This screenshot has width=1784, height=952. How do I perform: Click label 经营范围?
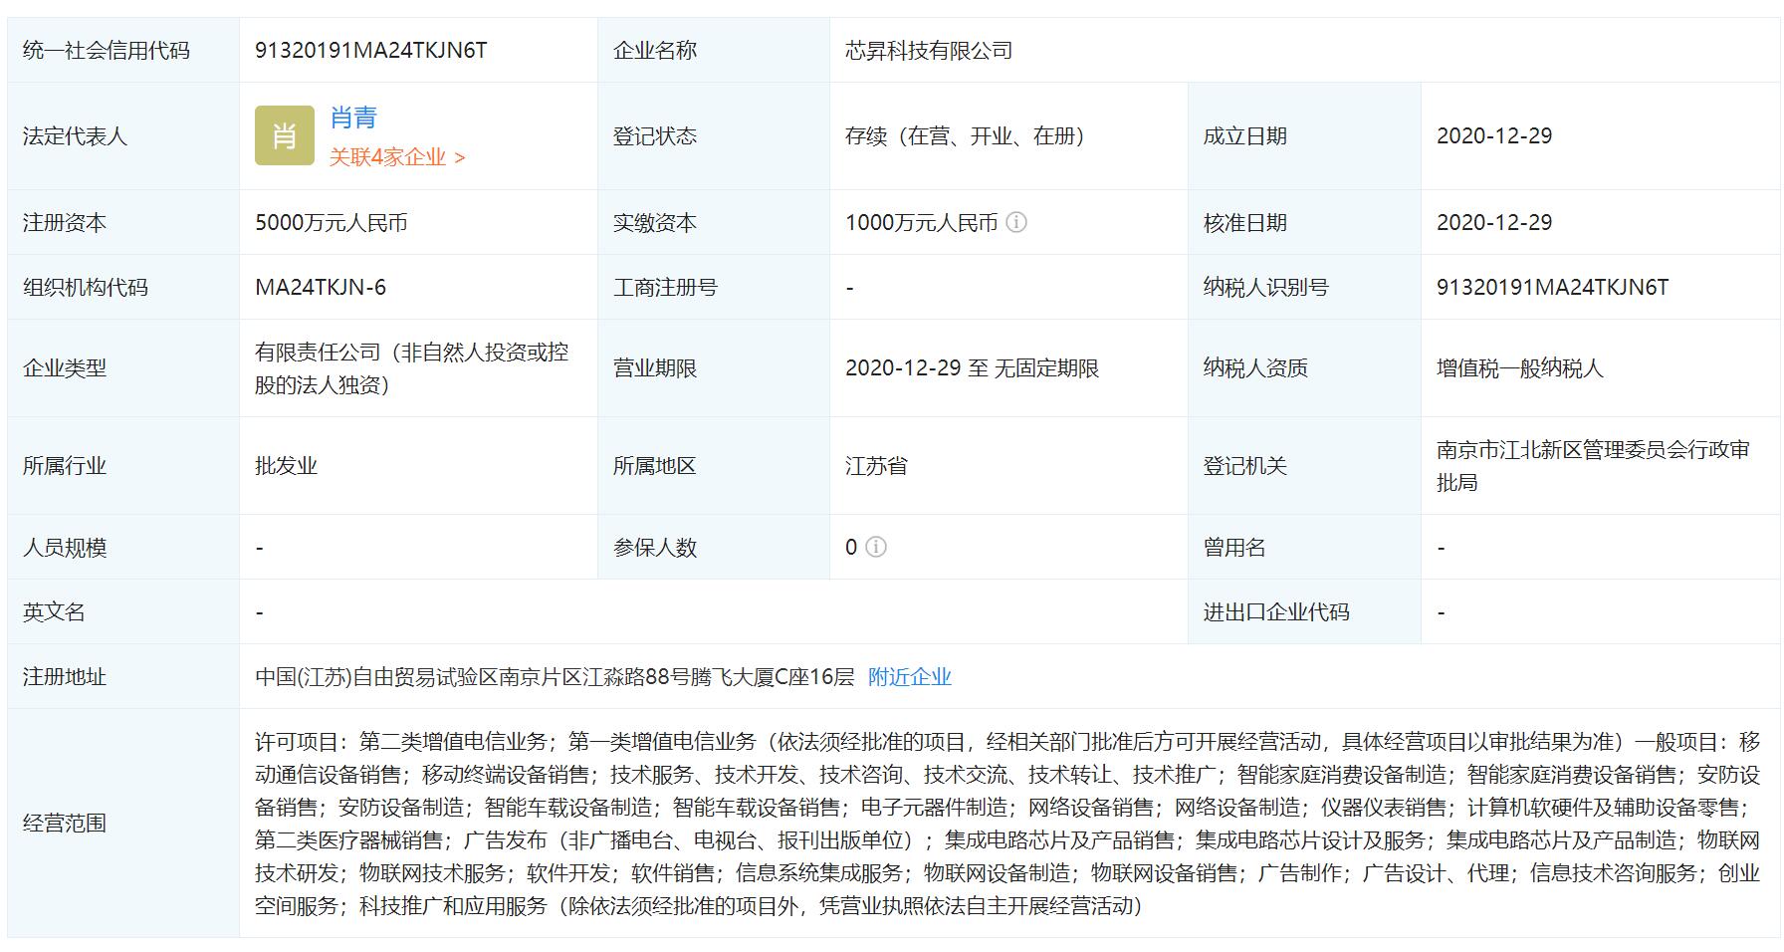[x=65, y=824]
